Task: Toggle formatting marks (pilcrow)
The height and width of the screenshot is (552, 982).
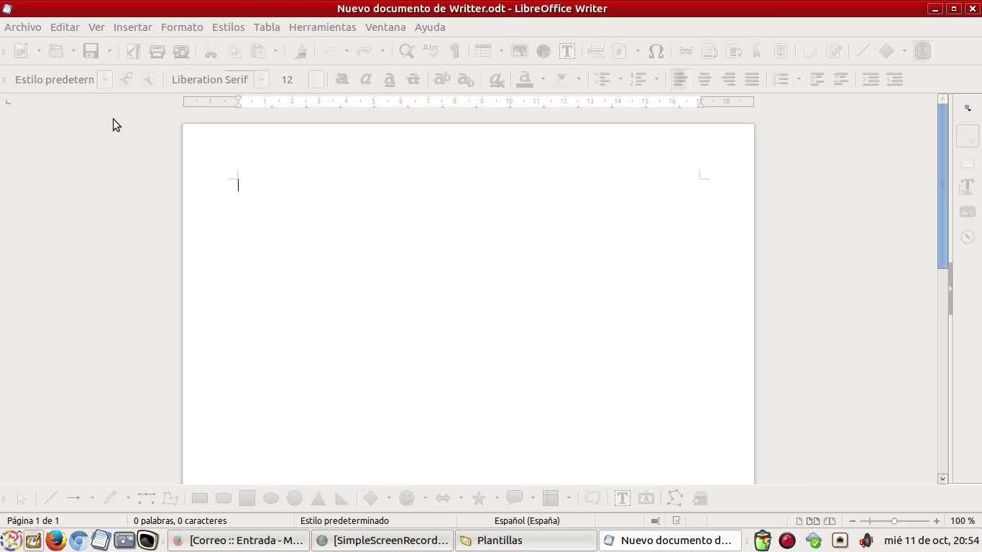Action: (454, 51)
